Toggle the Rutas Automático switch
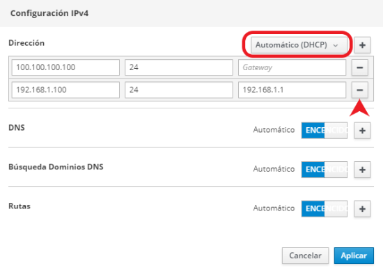 (324, 208)
